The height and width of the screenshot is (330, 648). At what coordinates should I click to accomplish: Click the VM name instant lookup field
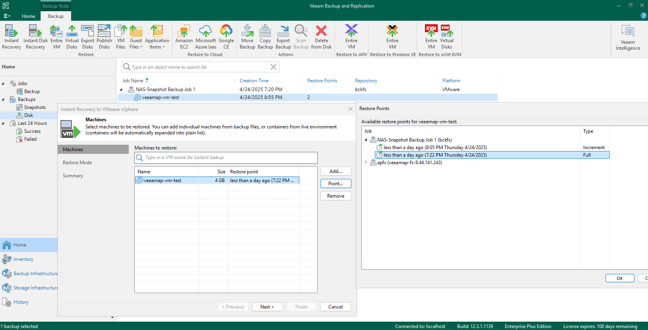pyautogui.click(x=226, y=157)
